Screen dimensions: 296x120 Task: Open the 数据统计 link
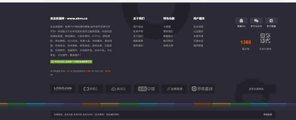pyautogui.click(x=168, y=36)
